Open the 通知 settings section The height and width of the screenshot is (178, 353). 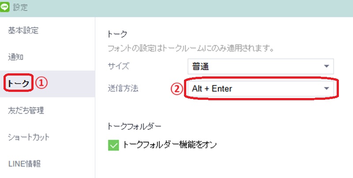point(16,57)
